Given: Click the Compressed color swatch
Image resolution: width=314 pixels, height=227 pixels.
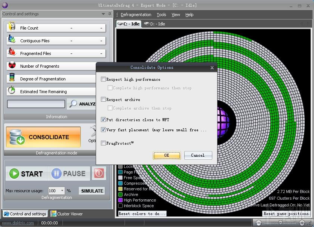Looking at the screenshot, I should click(120, 183).
